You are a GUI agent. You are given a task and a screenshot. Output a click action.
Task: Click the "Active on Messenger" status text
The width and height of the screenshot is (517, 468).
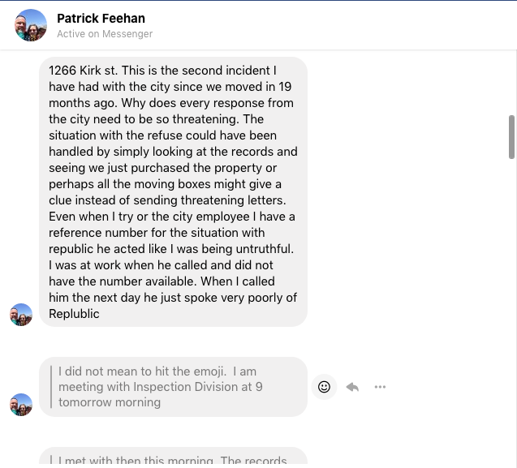tap(105, 34)
